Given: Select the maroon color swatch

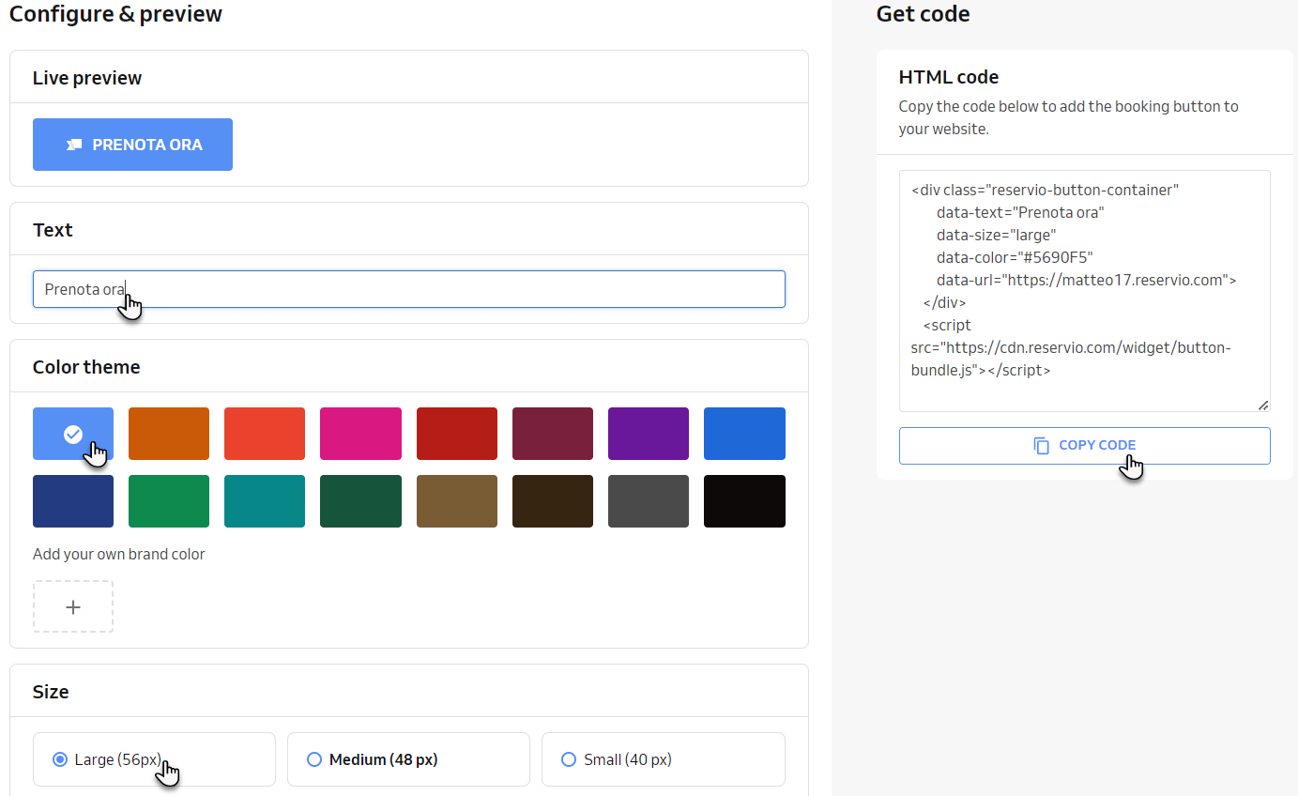Looking at the screenshot, I should click(x=553, y=434).
